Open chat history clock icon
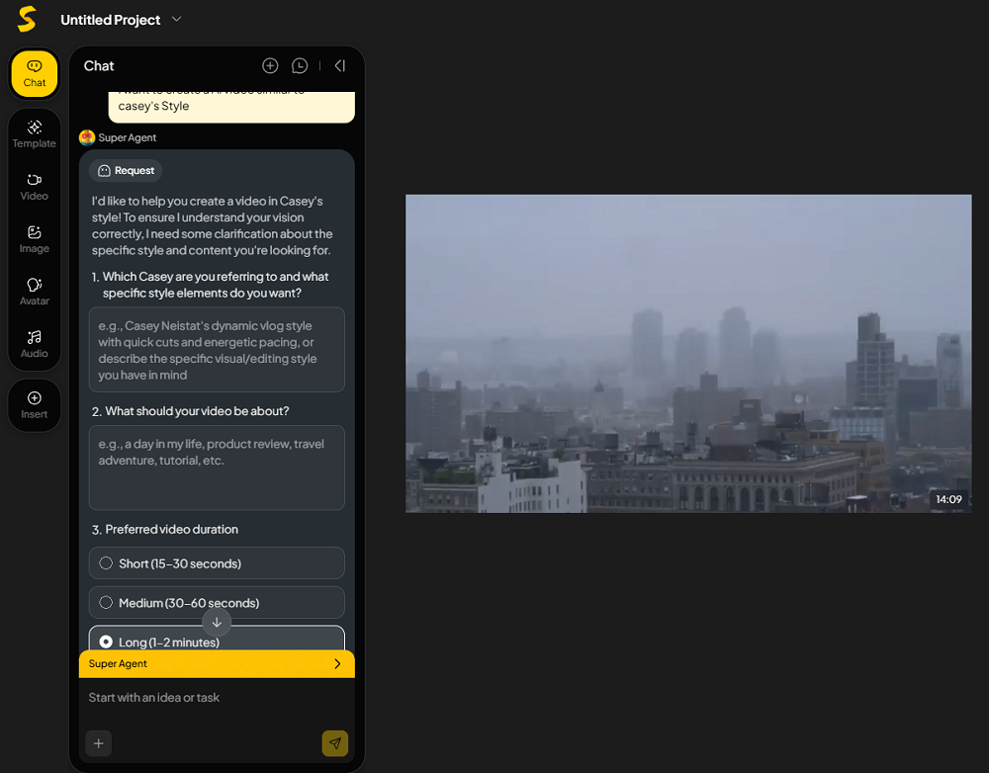 pos(300,66)
